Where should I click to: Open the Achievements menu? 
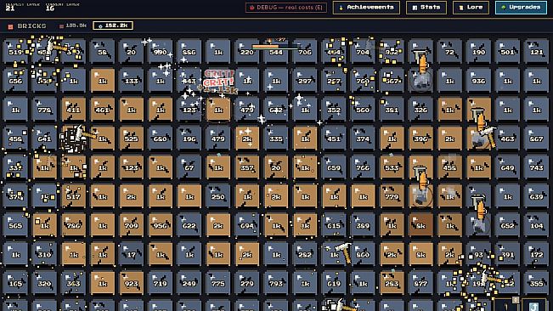point(366,8)
